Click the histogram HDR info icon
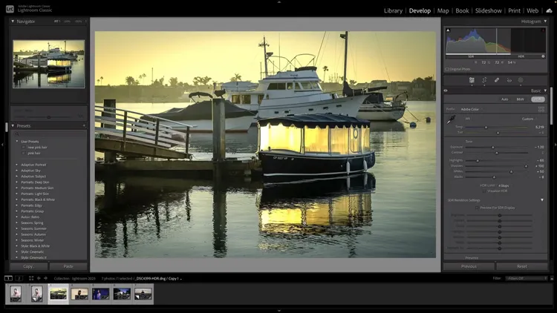The width and height of the screenshot is (557, 313). [x=543, y=56]
